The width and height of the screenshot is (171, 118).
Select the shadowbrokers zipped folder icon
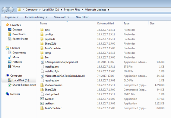(42, 85)
